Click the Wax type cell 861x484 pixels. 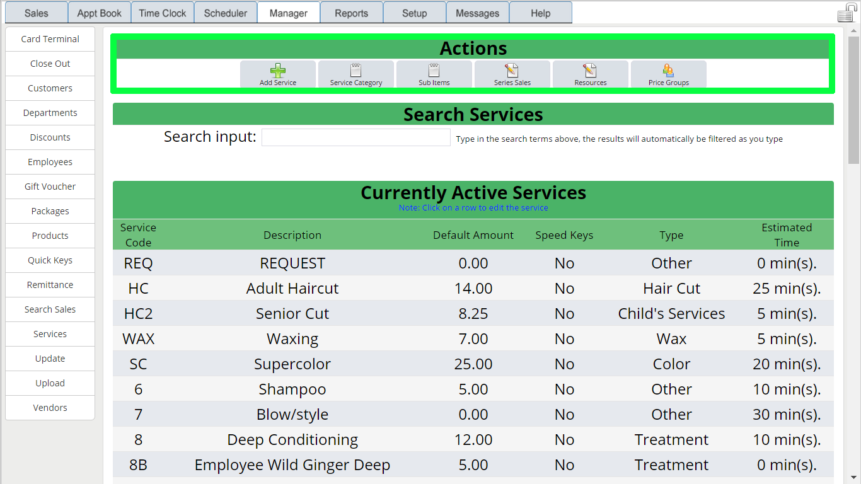point(671,338)
